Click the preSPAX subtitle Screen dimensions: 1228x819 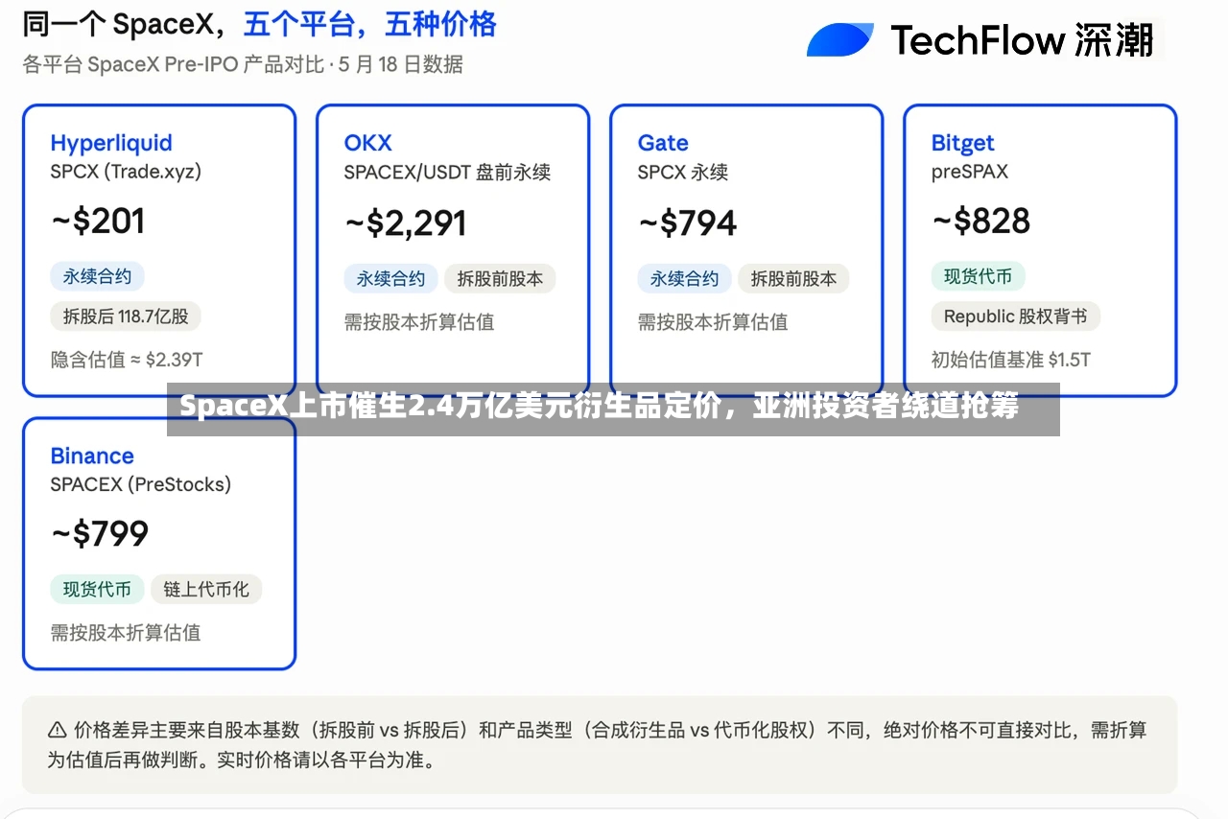point(969,172)
